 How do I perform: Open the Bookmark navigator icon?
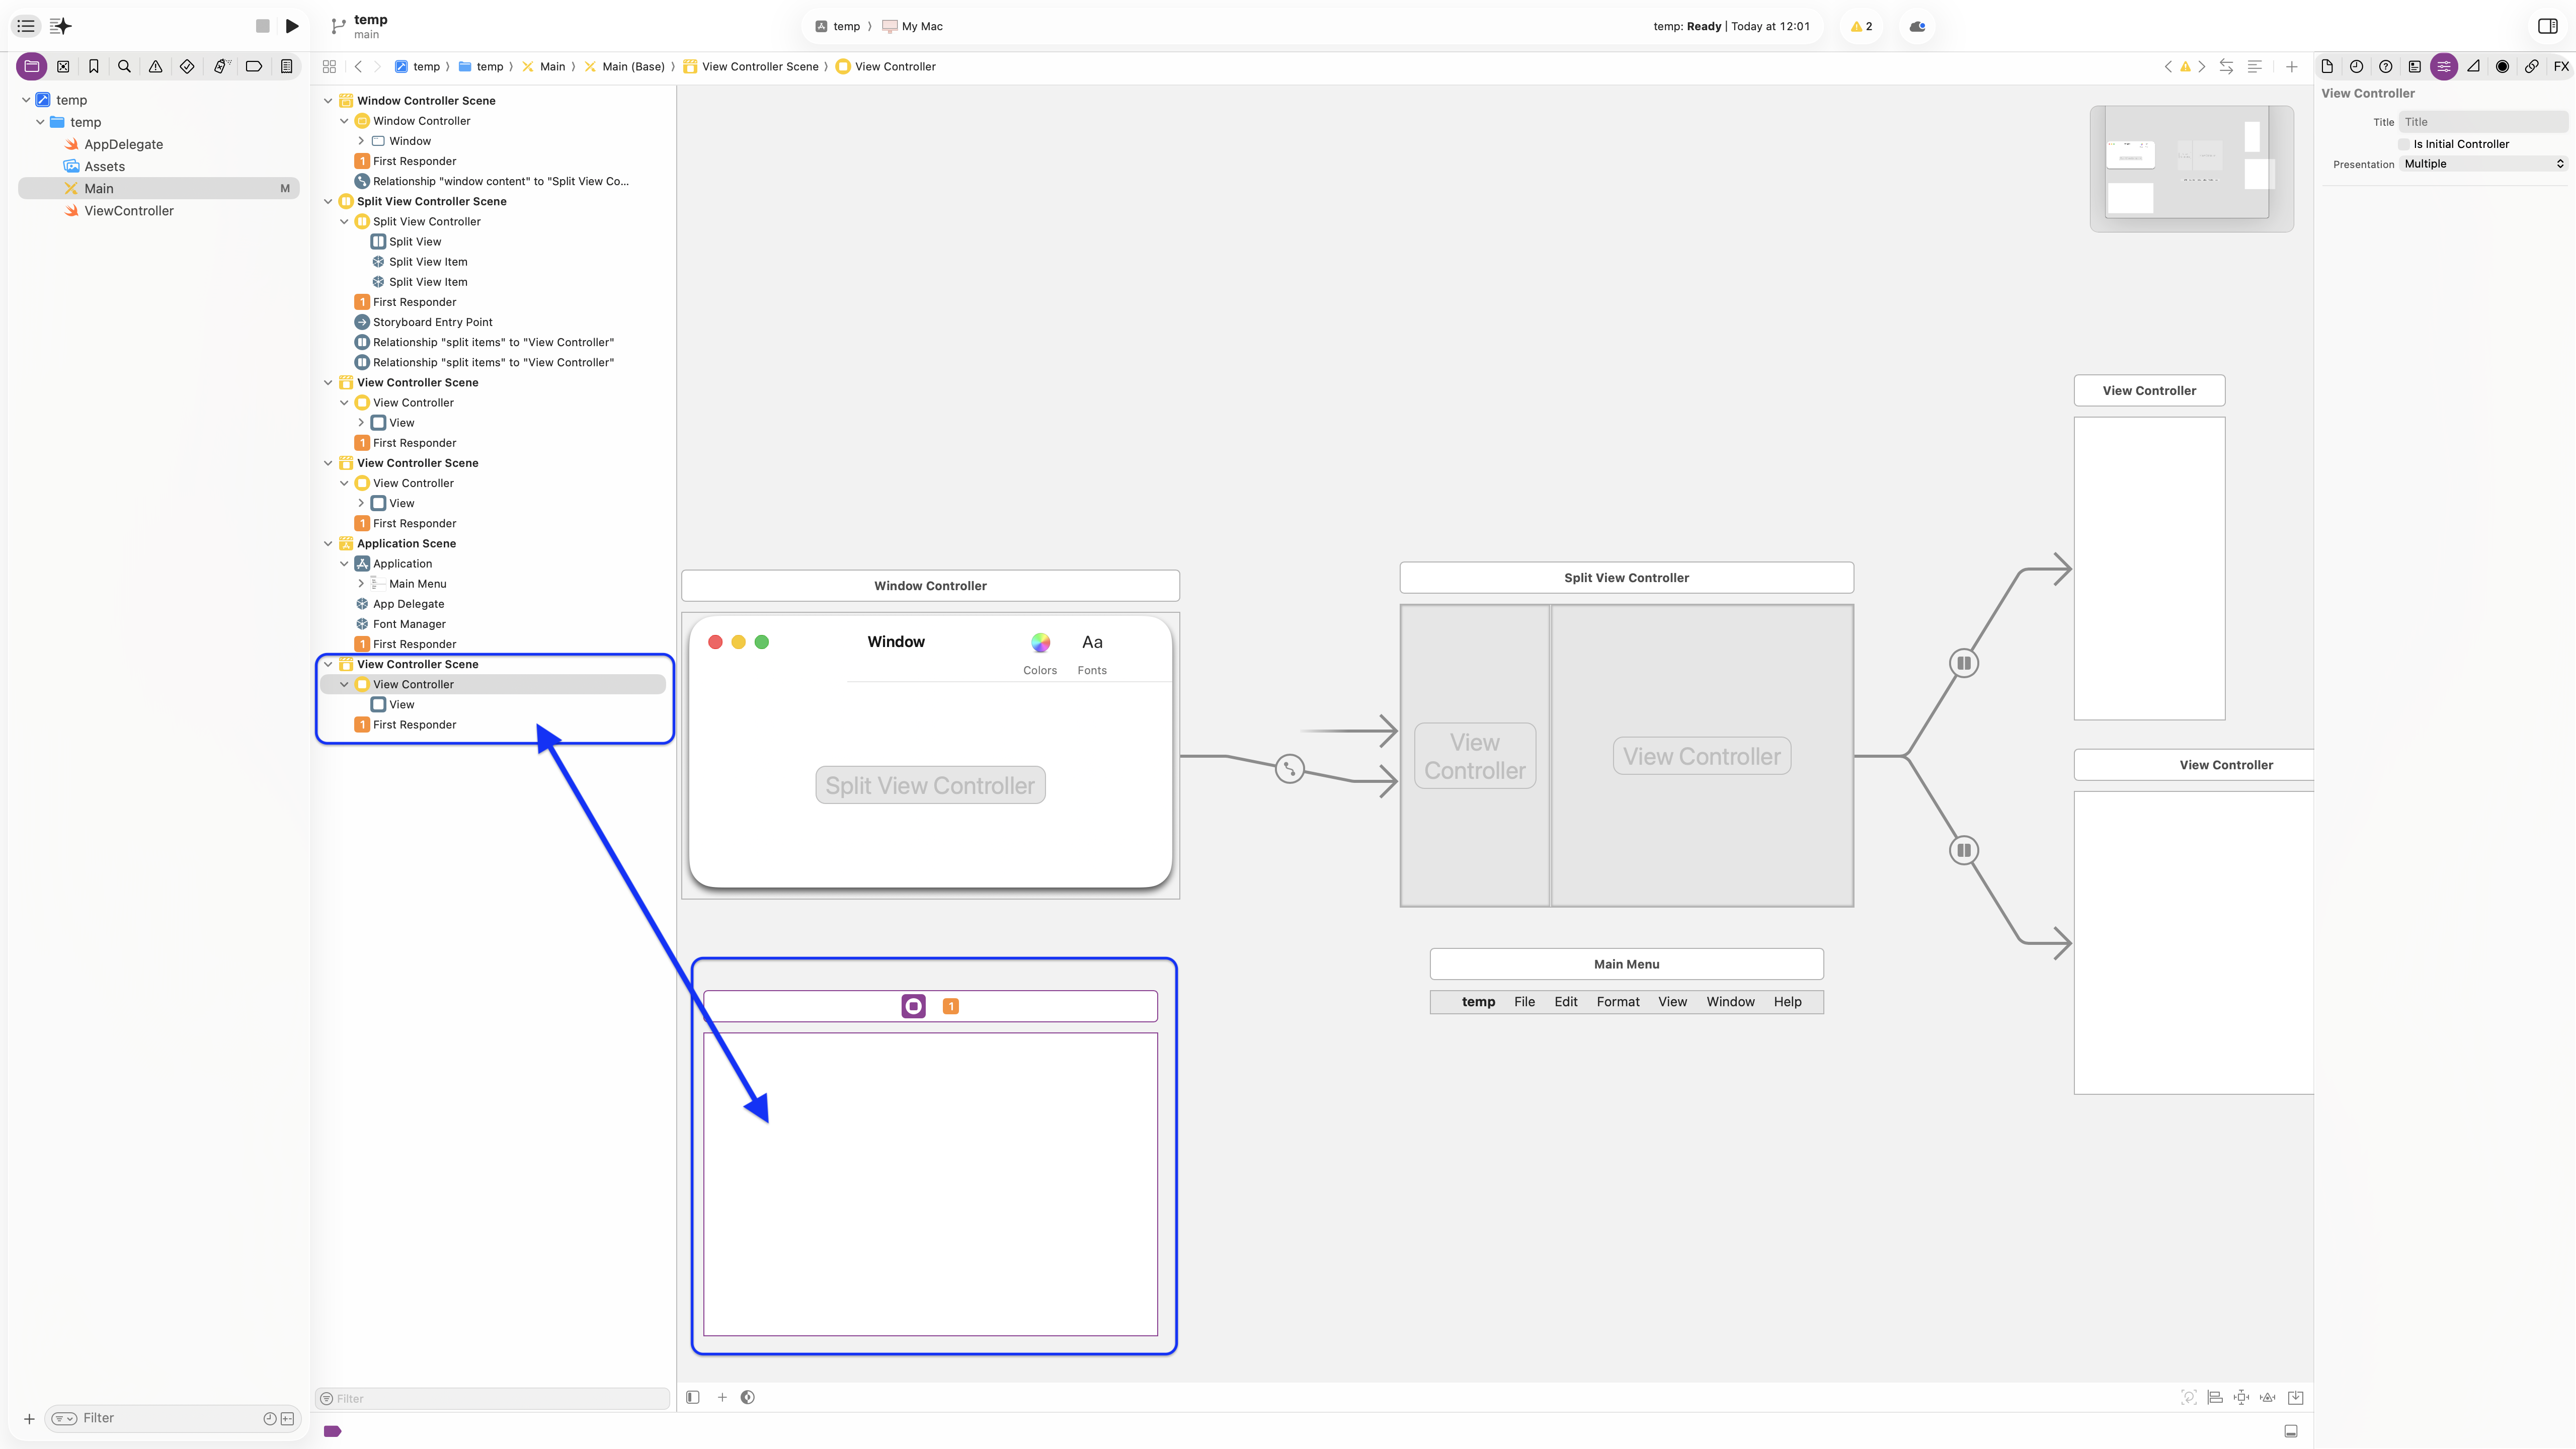93,66
